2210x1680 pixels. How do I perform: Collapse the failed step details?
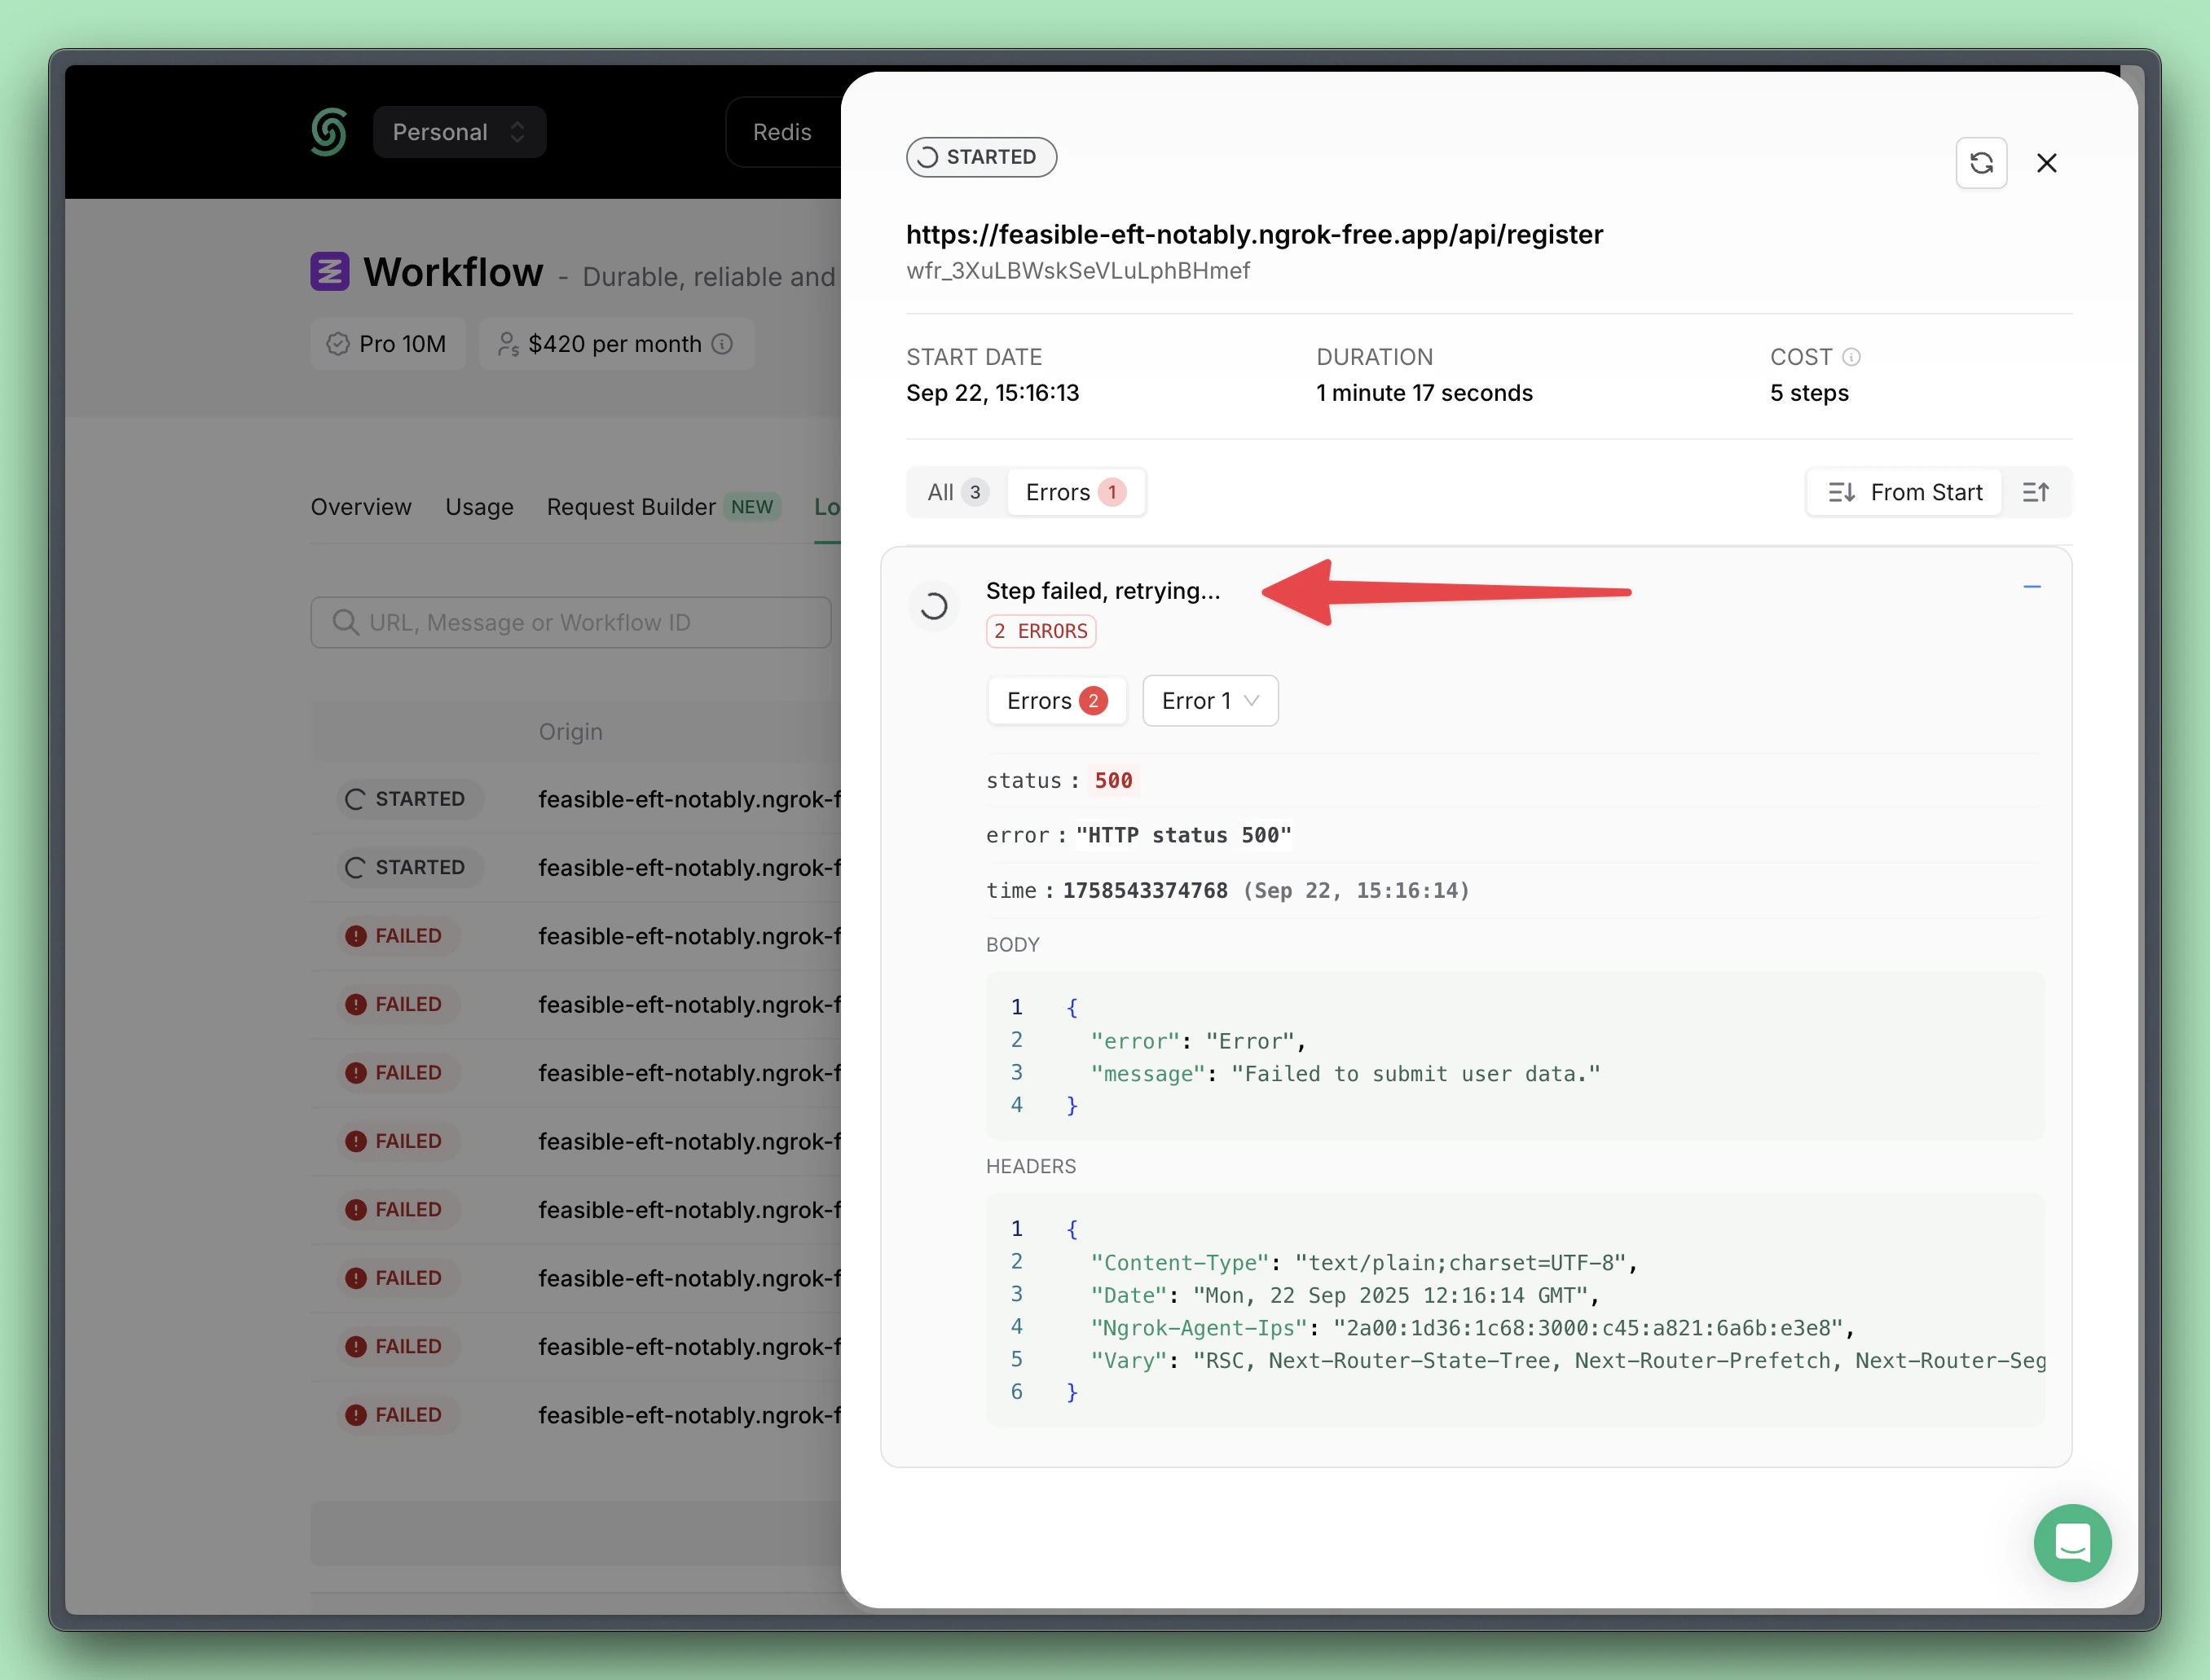coord(2031,587)
